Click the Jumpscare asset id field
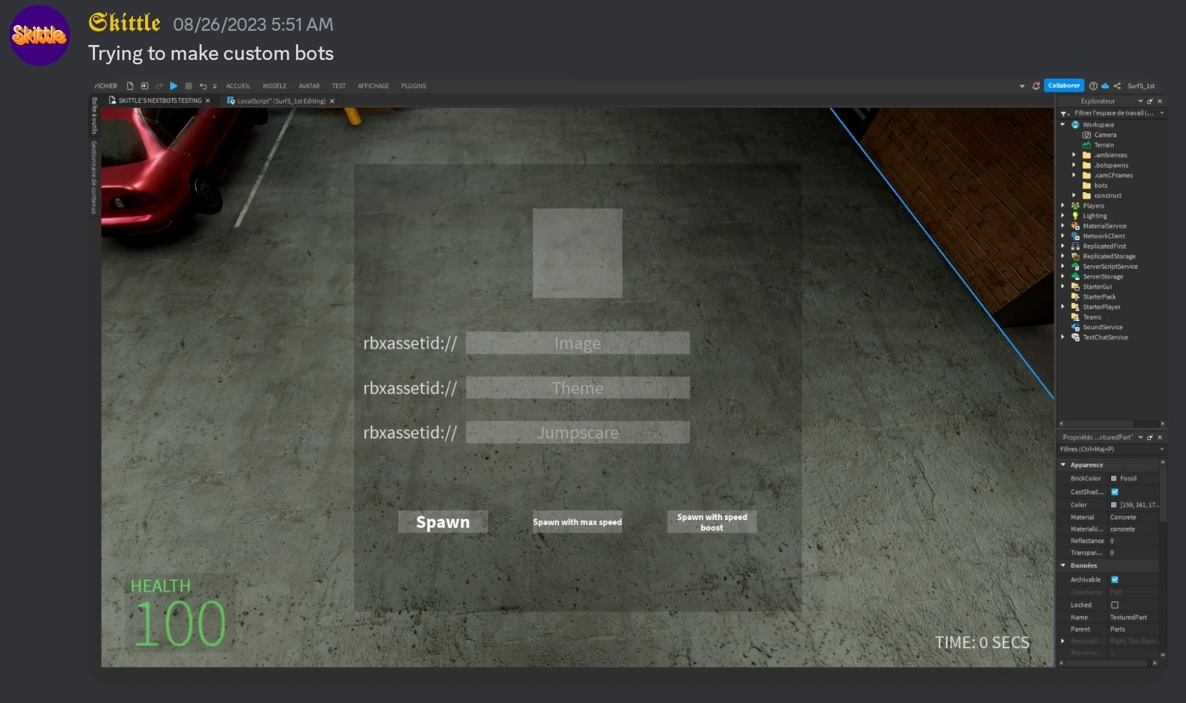The width and height of the screenshot is (1186, 703). 578,432
